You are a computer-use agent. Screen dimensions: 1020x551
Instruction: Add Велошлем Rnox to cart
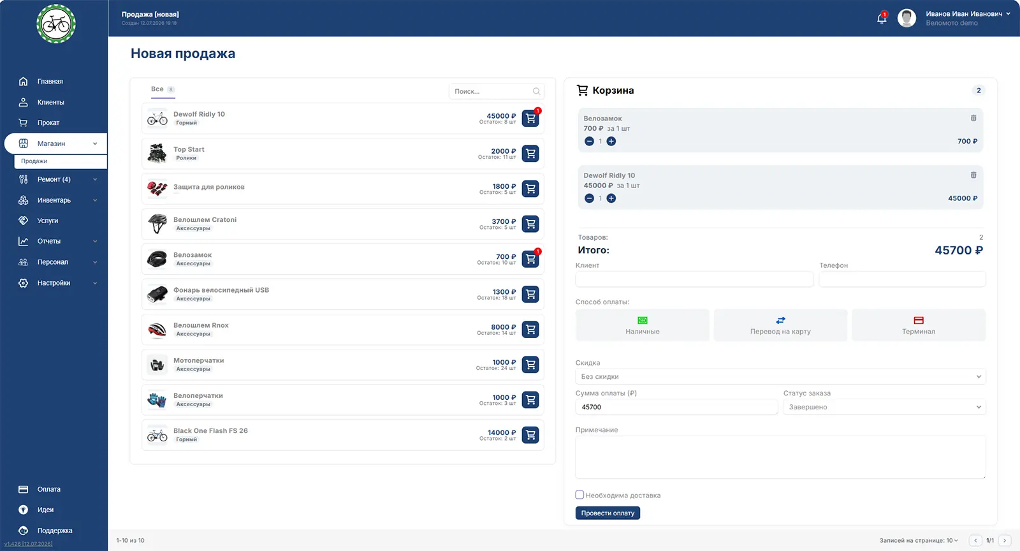click(530, 329)
